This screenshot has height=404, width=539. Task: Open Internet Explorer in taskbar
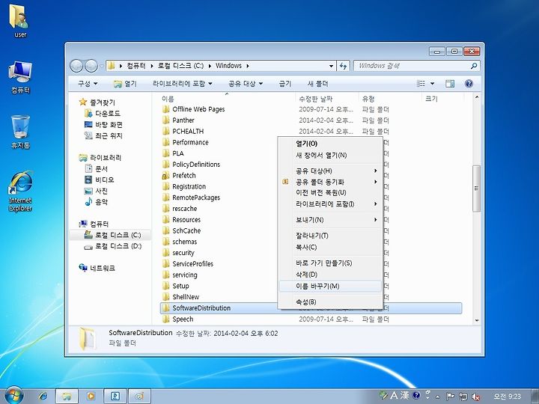(43, 396)
